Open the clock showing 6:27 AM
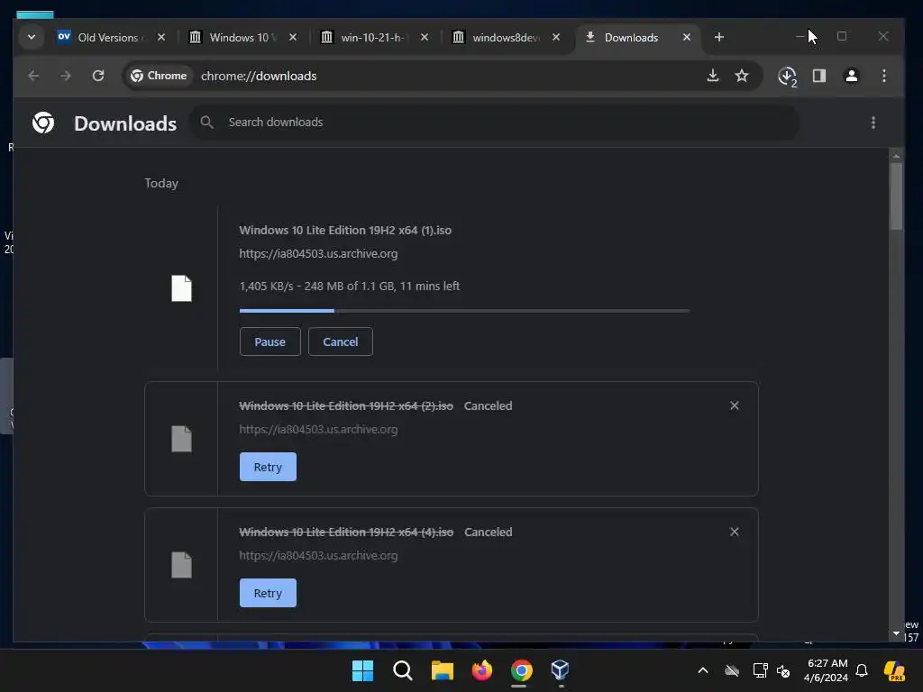This screenshot has width=923, height=692. (x=827, y=670)
